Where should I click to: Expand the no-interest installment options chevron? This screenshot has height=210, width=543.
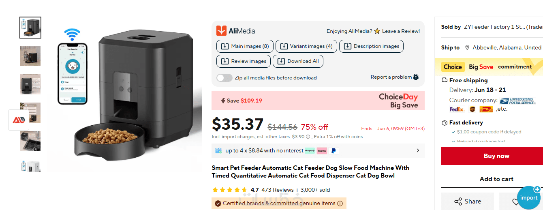click(418, 151)
